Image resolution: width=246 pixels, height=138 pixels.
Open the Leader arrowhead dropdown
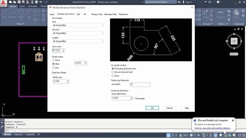pyautogui.click(x=78, y=41)
